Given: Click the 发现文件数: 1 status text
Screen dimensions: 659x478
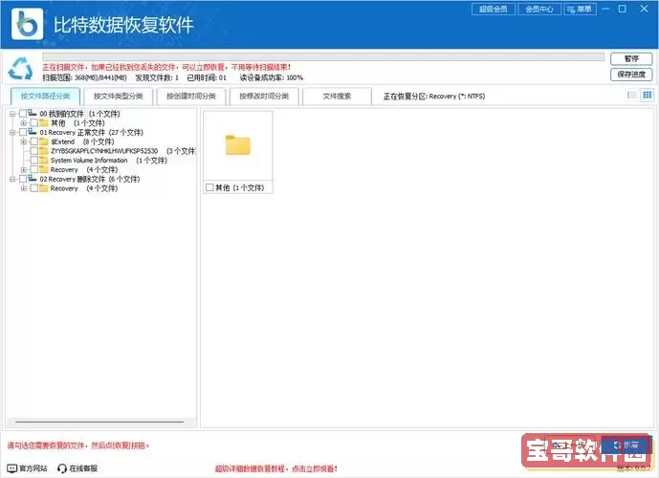Looking at the screenshot, I should pyautogui.click(x=157, y=77).
